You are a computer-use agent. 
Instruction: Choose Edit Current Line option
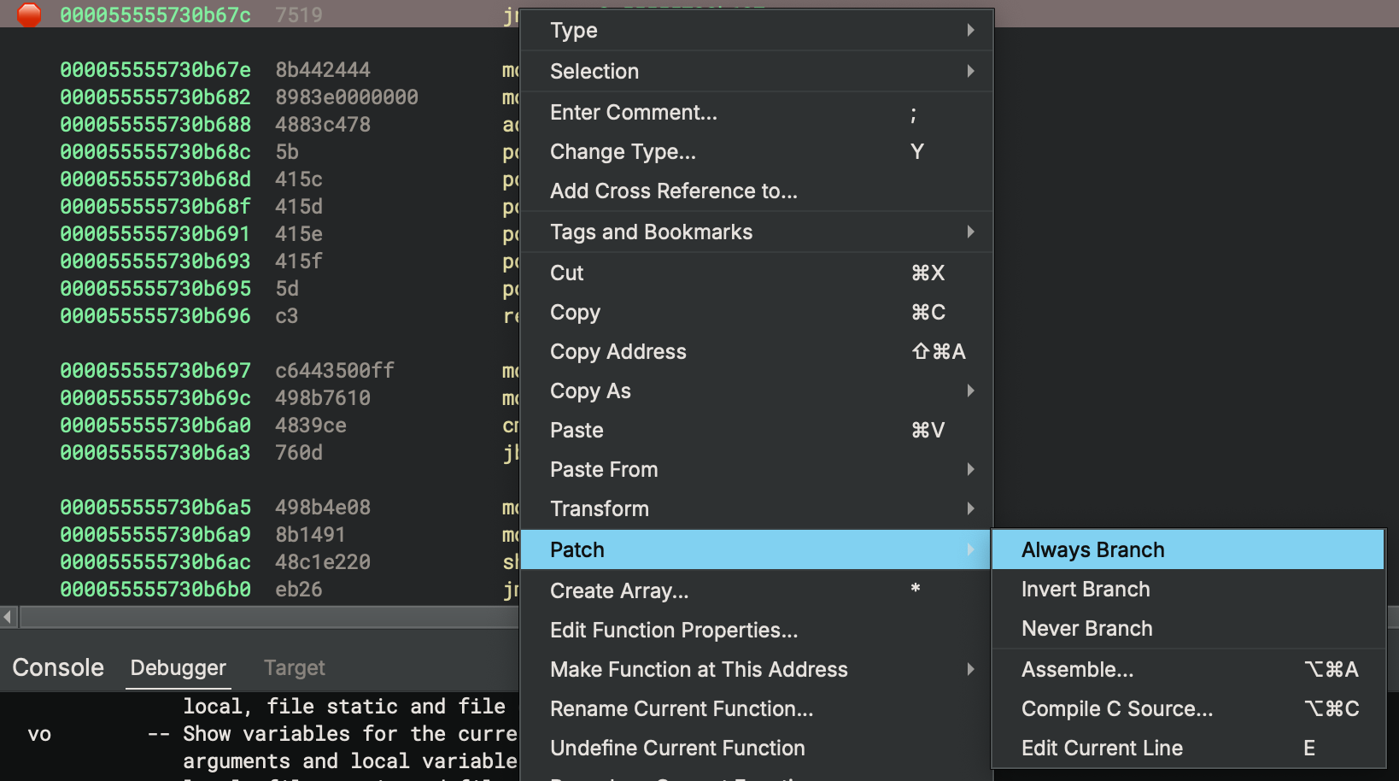tap(1188, 749)
